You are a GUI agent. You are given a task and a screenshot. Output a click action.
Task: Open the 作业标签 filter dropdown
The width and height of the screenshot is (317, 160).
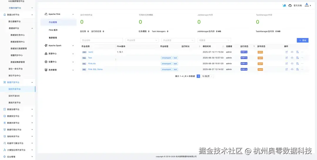(142, 40)
